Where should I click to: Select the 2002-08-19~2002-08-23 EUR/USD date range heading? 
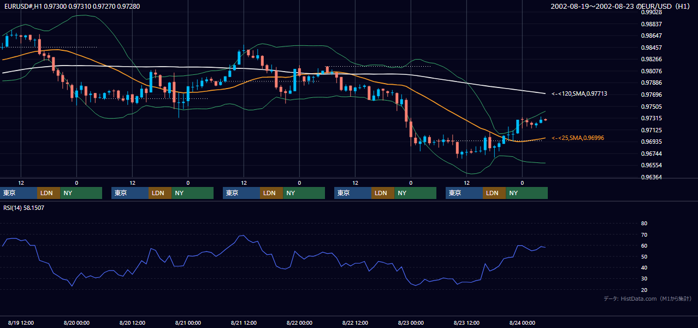(x=621, y=6)
